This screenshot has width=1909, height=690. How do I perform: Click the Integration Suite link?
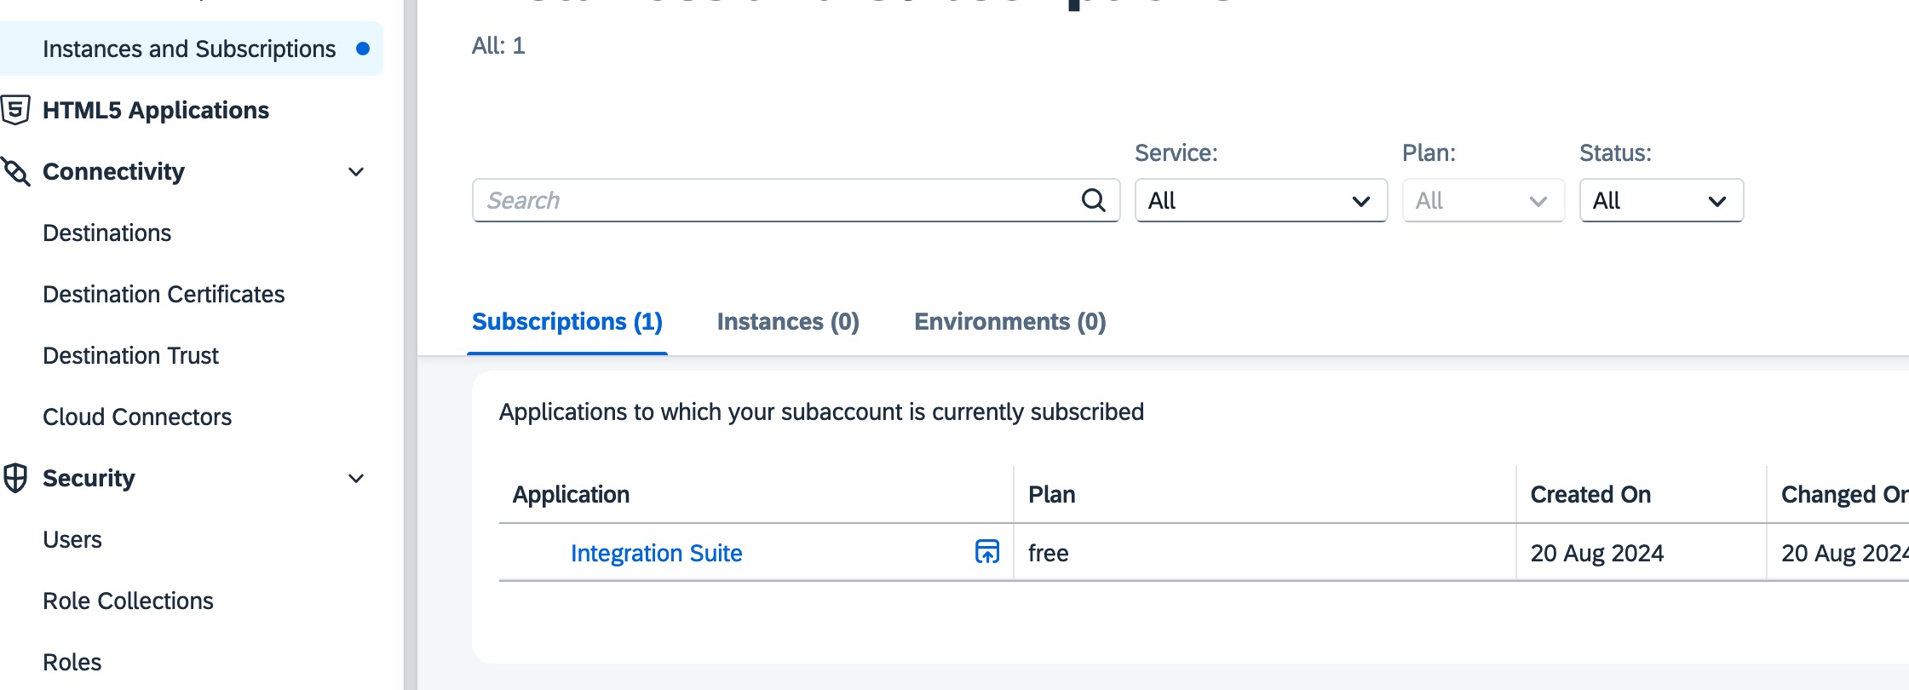click(x=656, y=553)
